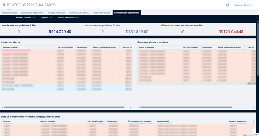Go to the Construtor de Cenários tab
The image size is (259, 136).
[79, 12]
